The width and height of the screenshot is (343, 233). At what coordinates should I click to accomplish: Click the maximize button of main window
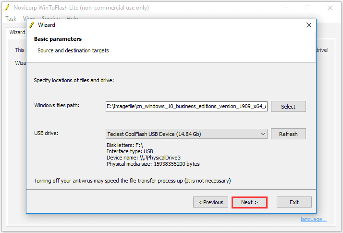(x=308, y=8)
